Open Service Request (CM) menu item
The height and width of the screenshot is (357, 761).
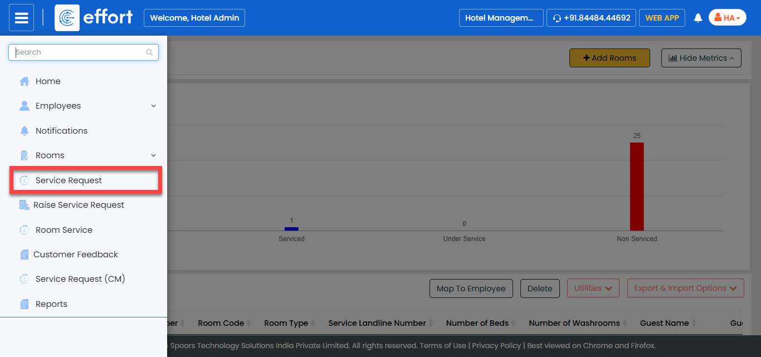(80, 279)
